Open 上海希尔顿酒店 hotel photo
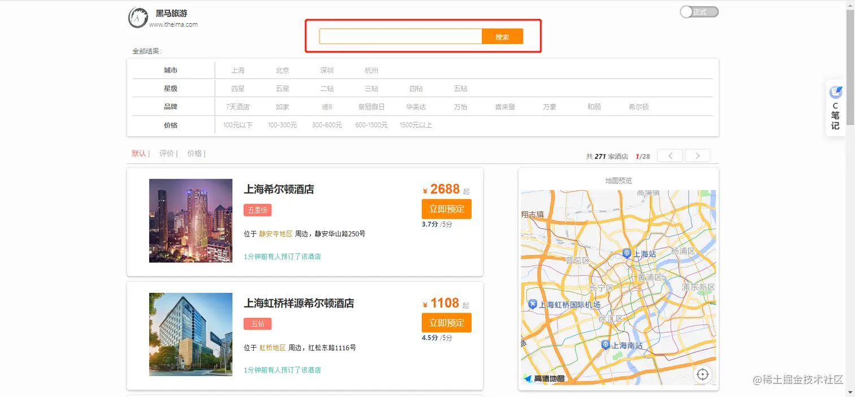 click(x=191, y=221)
